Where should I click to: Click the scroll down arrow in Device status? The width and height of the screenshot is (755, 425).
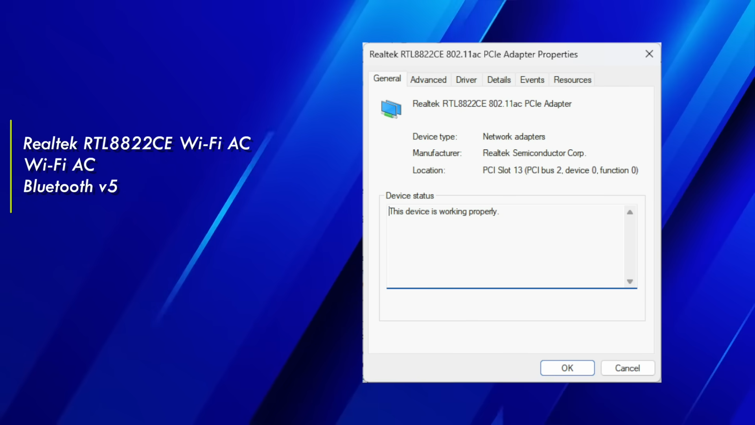coord(630,281)
